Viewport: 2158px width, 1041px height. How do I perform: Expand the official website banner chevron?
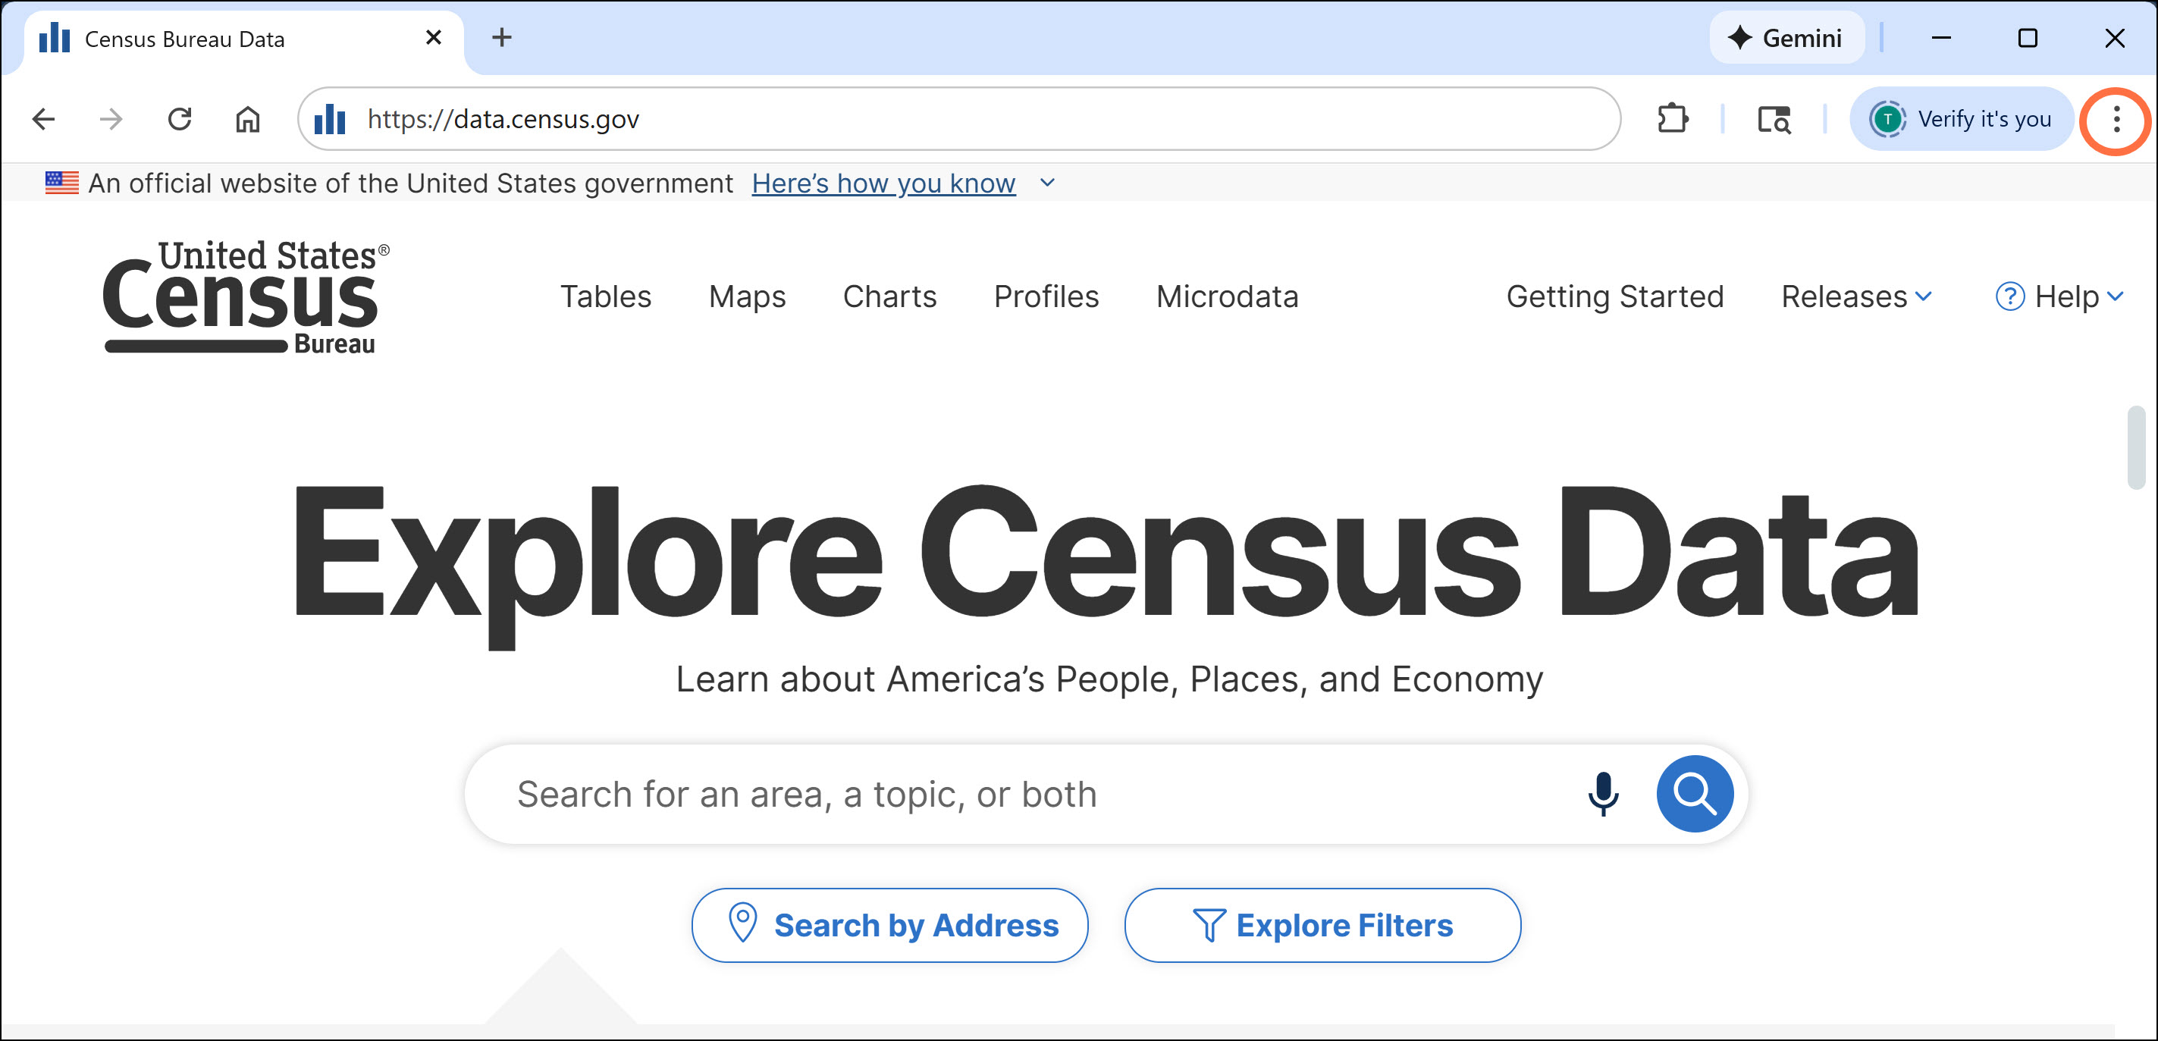pos(1047,183)
